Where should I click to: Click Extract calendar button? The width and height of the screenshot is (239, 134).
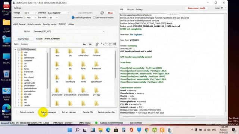click(x=69, y=112)
